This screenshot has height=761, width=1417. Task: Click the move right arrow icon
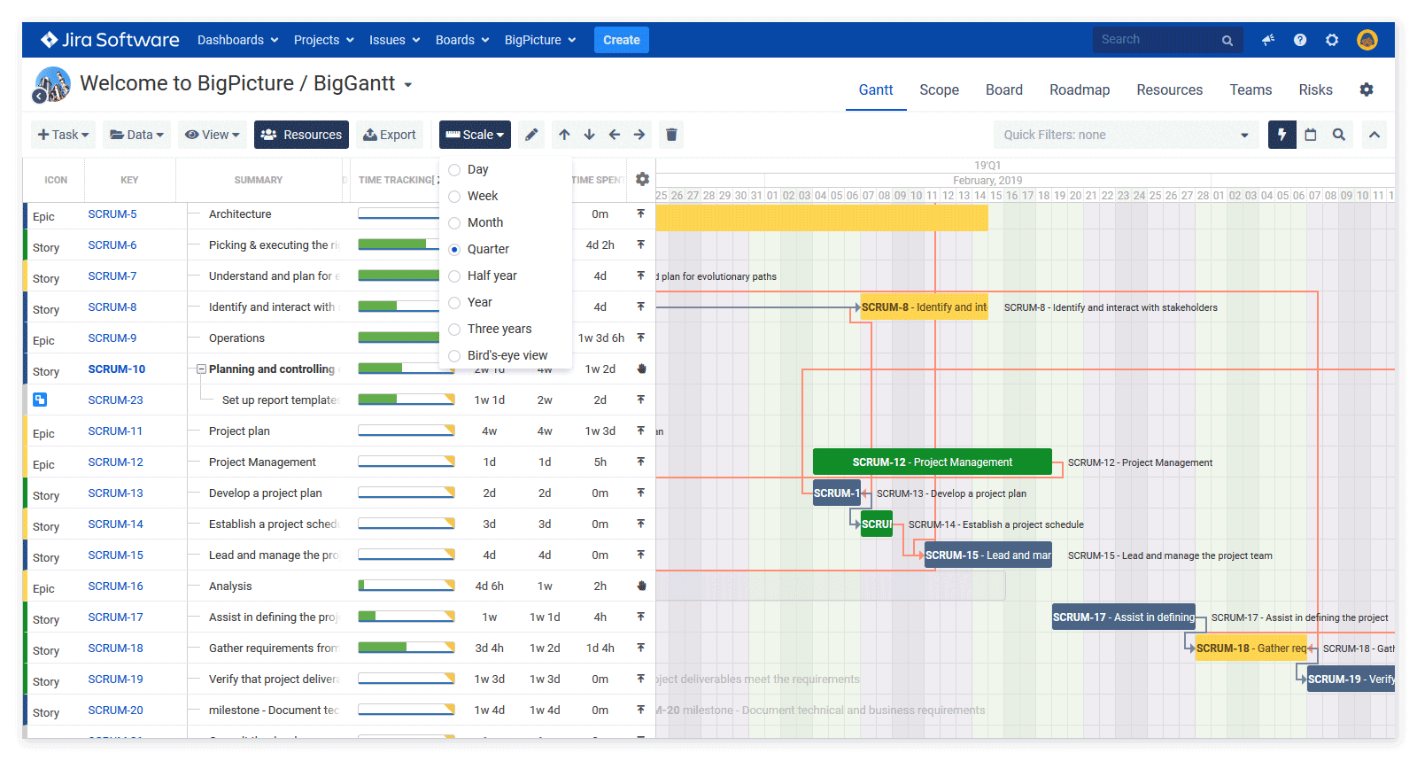pos(639,135)
